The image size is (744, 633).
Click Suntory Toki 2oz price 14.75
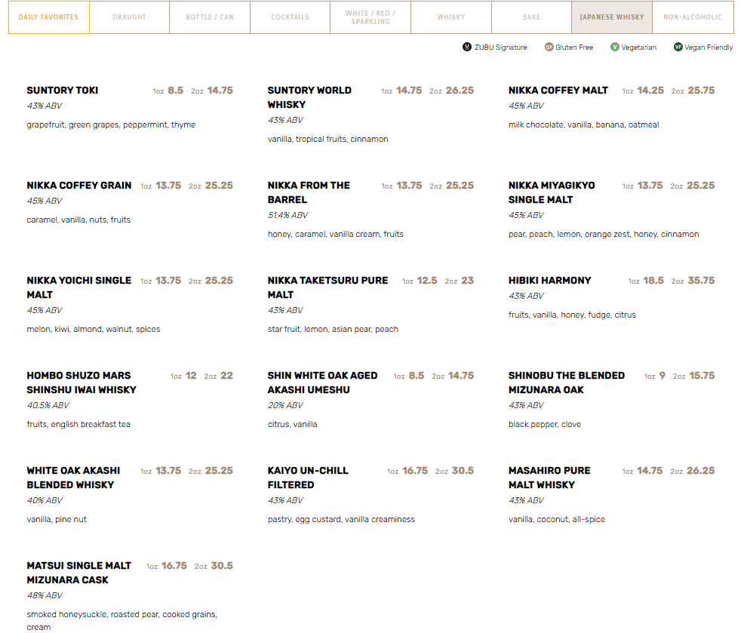220,90
